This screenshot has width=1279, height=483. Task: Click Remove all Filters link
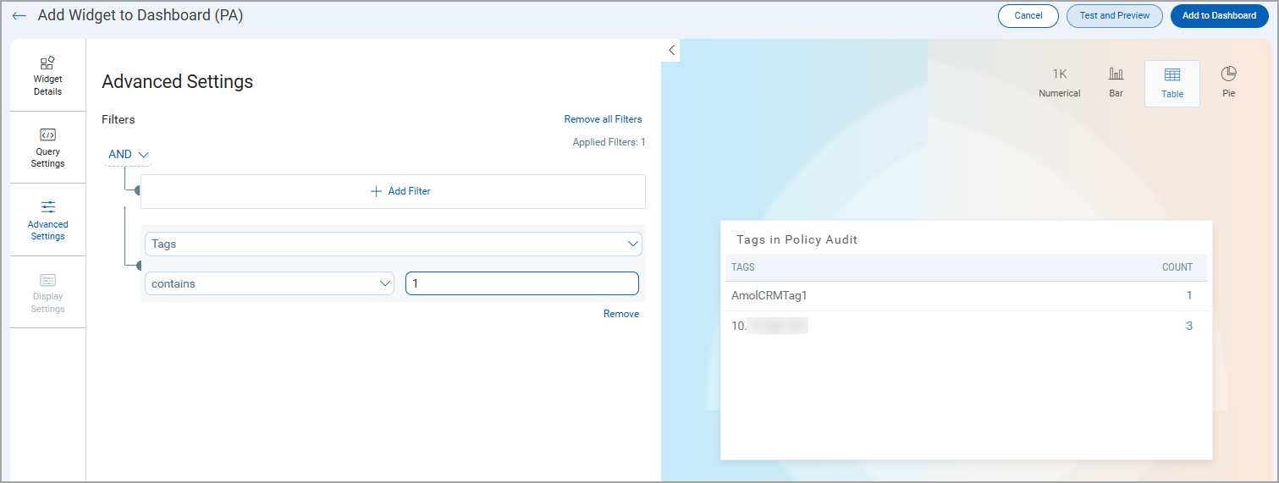coord(603,119)
